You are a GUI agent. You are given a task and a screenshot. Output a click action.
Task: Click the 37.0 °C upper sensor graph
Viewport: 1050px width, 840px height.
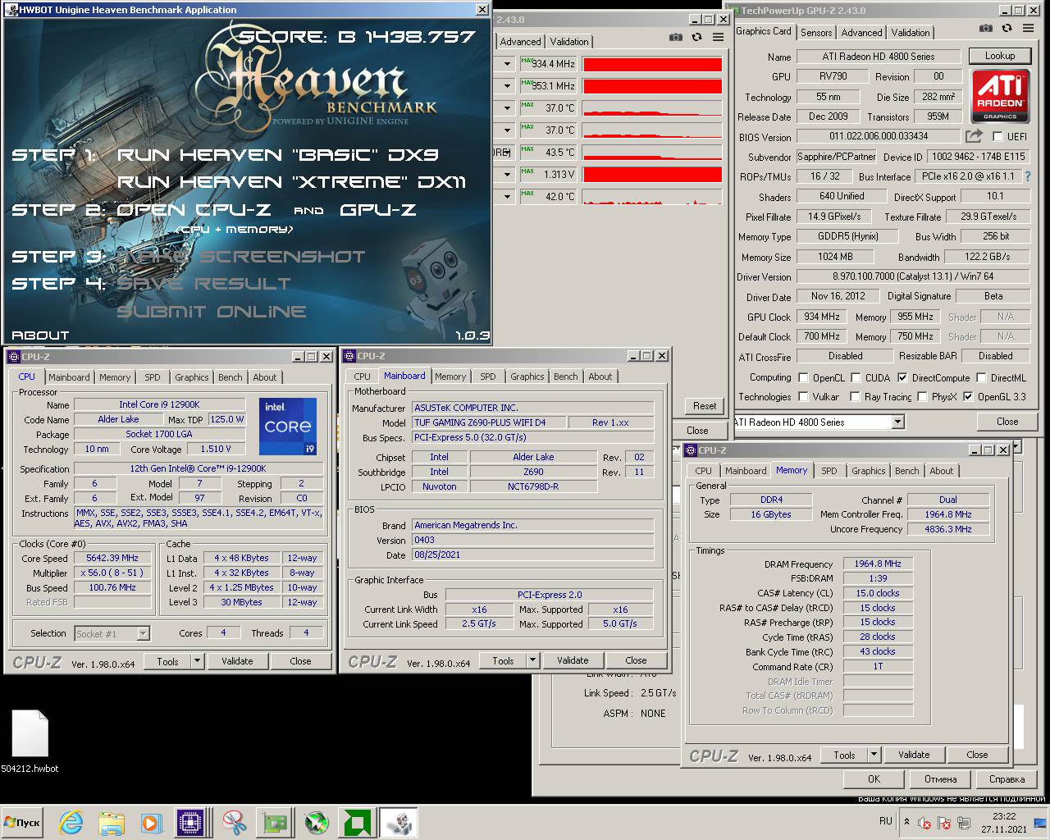pyautogui.click(x=652, y=108)
